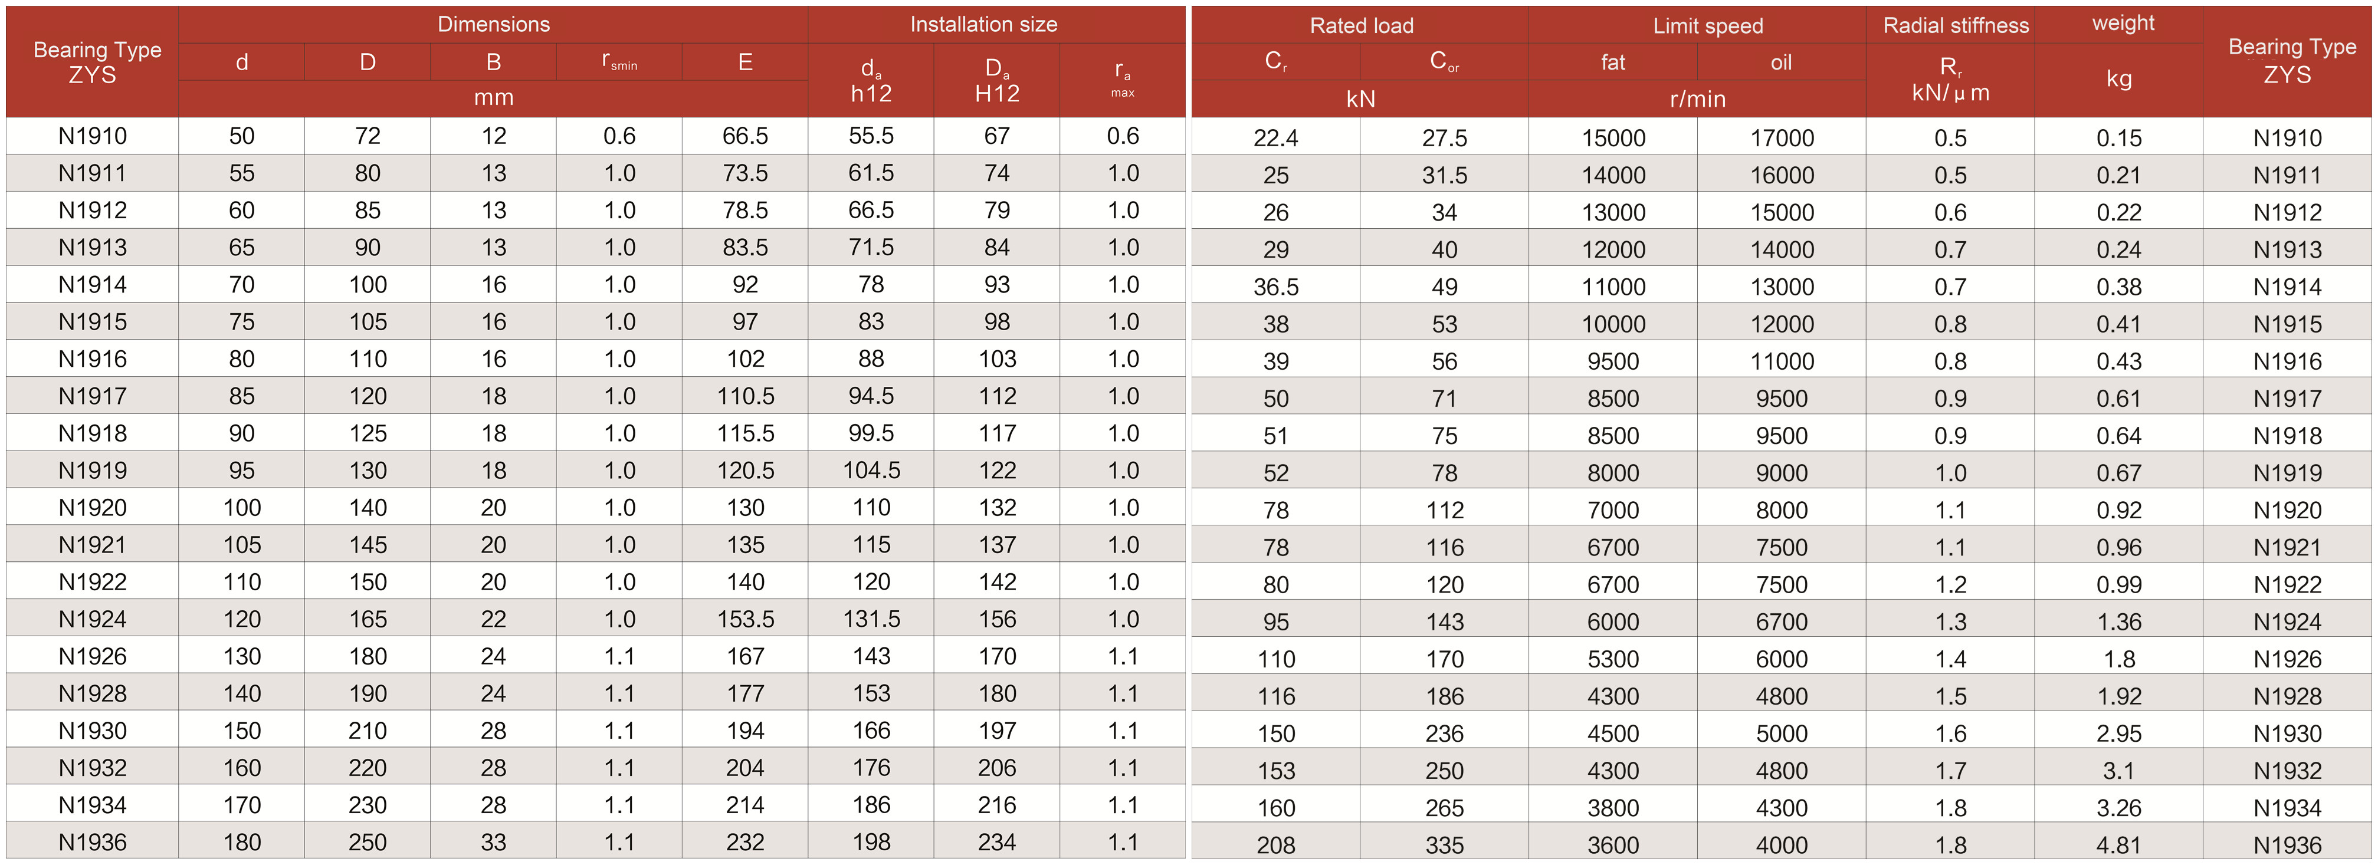Viewport: 2378px width, 865px height.
Task: Click the 22.4 rated load cell
Action: pyautogui.click(x=1275, y=139)
